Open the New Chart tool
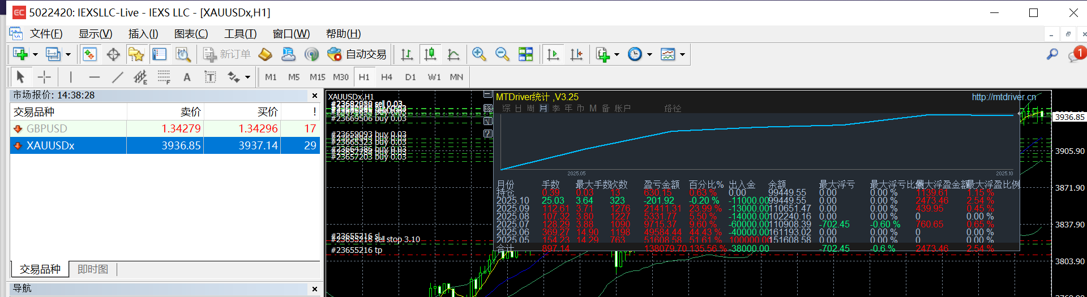 20,54
